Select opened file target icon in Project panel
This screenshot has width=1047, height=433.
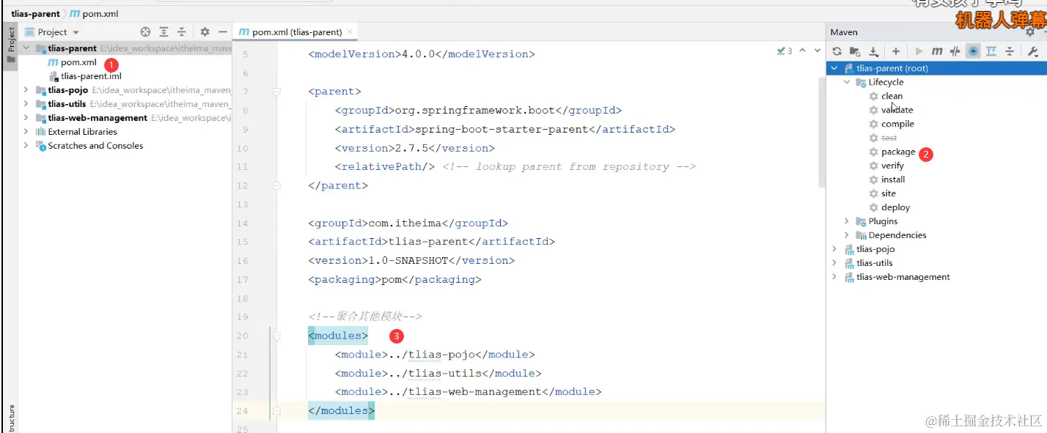pos(145,32)
